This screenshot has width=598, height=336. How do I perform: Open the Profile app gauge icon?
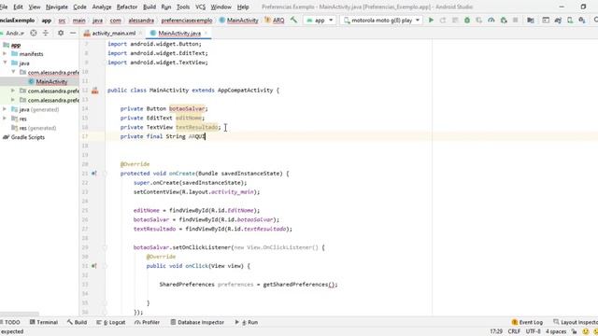491,21
